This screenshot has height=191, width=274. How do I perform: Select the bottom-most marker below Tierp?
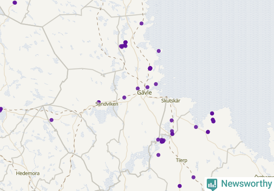180,186
